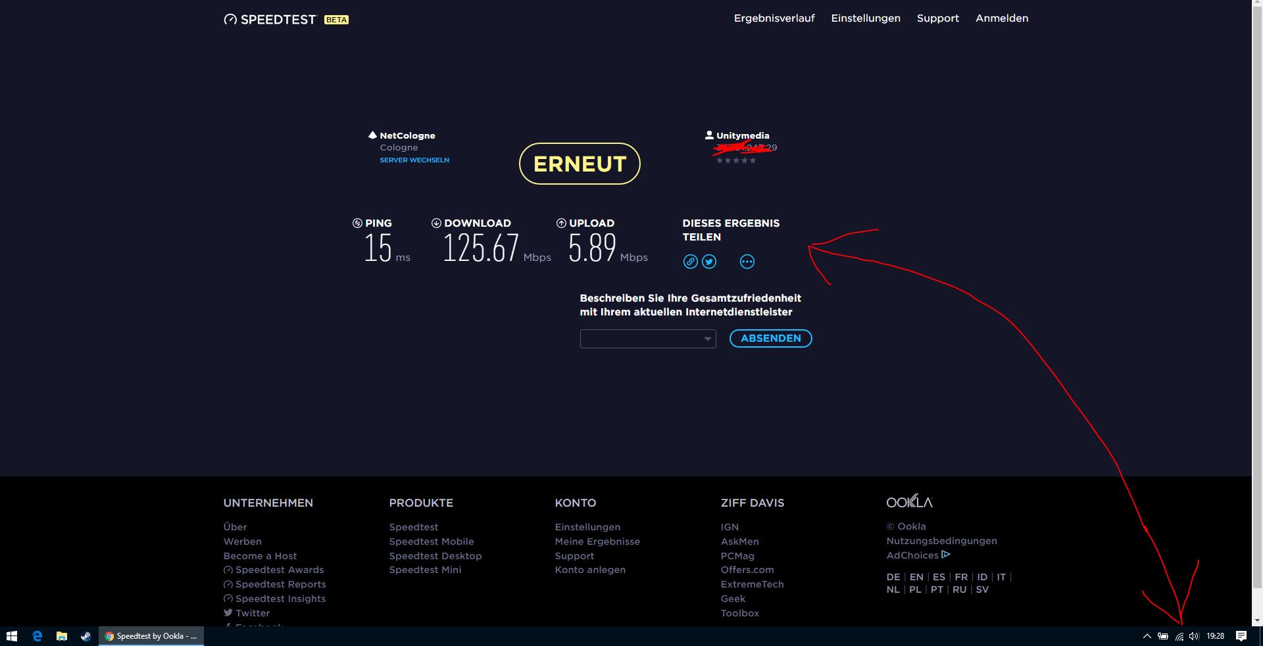This screenshot has width=1263, height=646.
Task: Click footer Einstellungen under Konto
Action: click(x=587, y=527)
